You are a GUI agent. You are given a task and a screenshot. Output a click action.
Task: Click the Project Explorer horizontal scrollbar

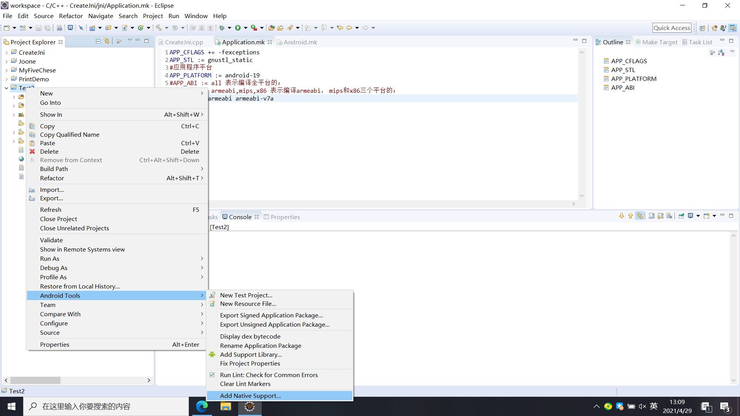point(36,380)
